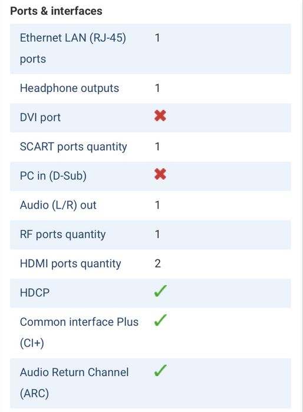The width and height of the screenshot is (303, 412).
Task: Click the Audio (L/R) out label
Action: [58, 205]
